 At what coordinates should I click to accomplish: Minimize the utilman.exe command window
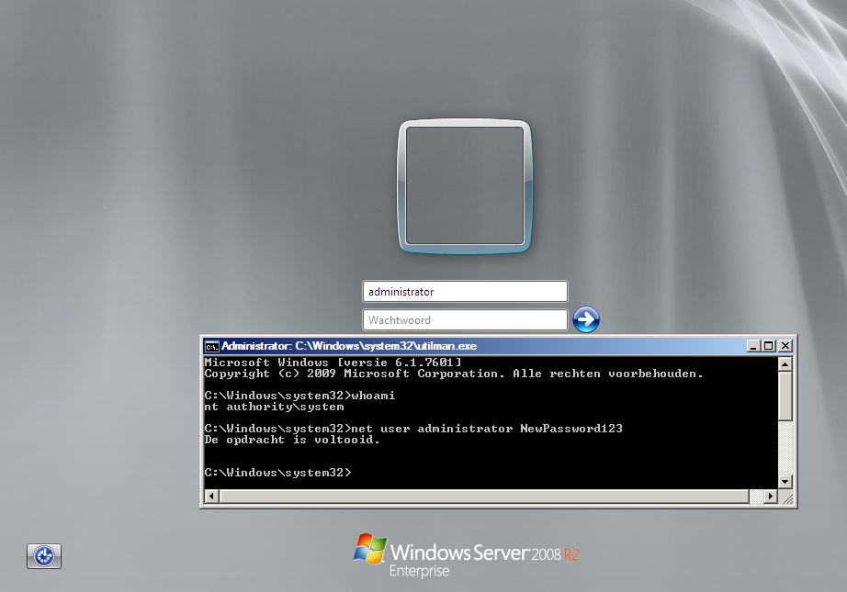[x=753, y=346]
